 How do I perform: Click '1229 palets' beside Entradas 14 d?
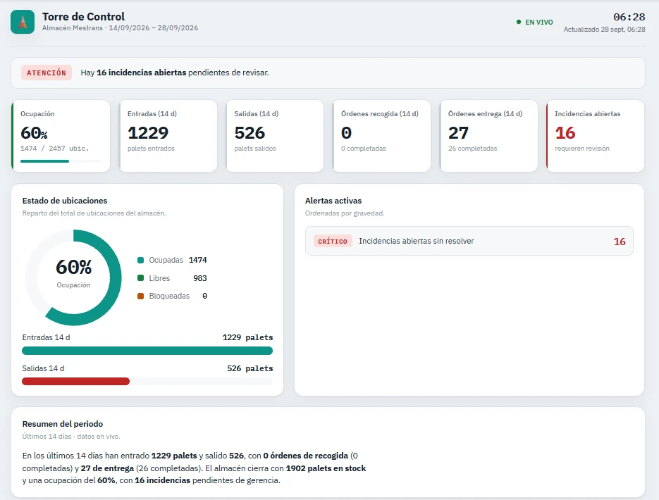pos(247,337)
